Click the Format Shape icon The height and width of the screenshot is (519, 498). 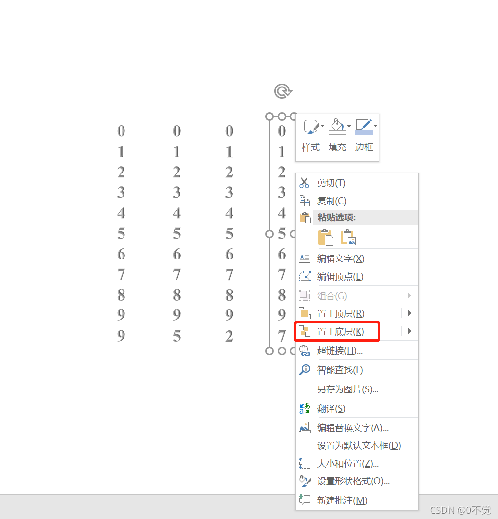point(305,481)
